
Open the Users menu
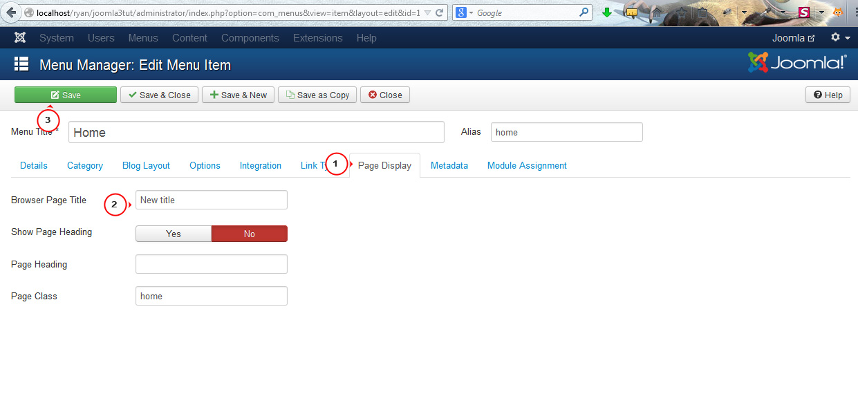tap(101, 38)
